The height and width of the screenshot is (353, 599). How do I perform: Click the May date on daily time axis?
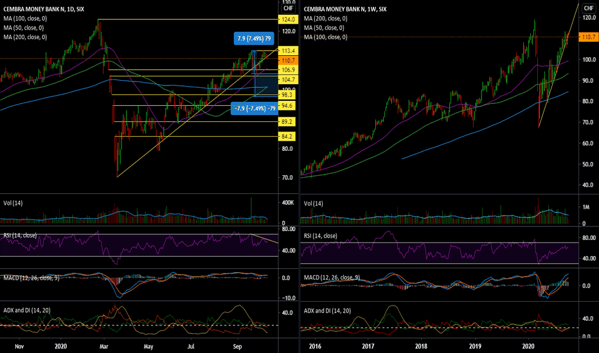click(148, 347)
